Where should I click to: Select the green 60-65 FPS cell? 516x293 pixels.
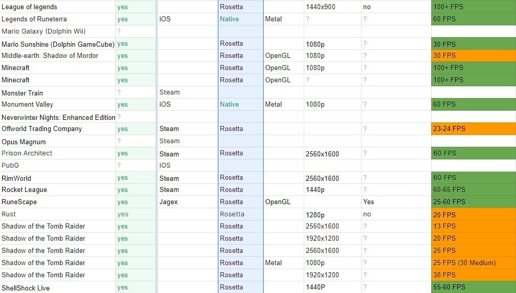tap(449, 190)
